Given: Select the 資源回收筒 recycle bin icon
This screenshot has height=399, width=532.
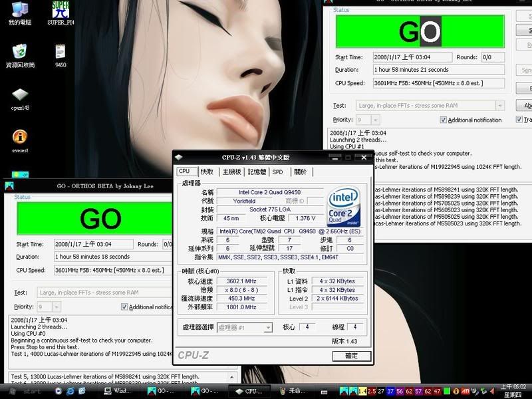Looking at the screenshot, I should click(20, 56).
